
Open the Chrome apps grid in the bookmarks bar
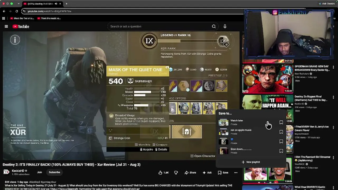[3, 18]
